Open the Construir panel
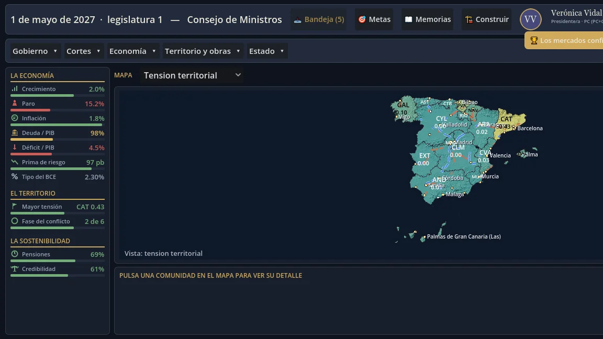Screen dimensions: 603x339 click(x=486, y=19)
